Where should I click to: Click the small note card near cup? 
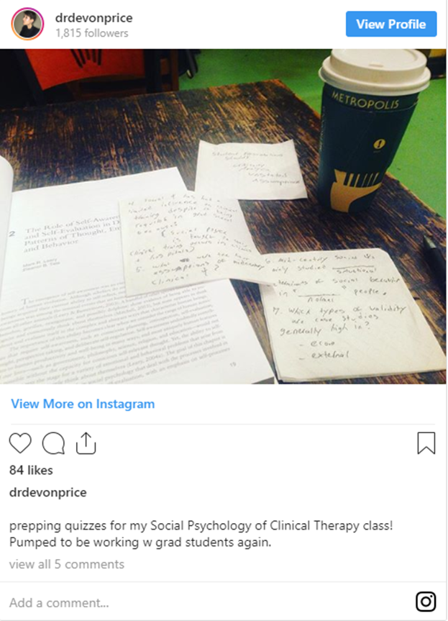tap(251, 169)
